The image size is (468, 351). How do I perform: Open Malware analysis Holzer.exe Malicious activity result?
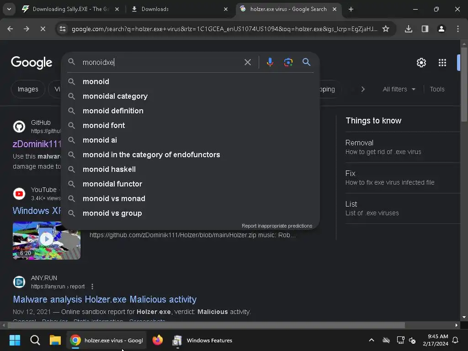tap(105, 299)
